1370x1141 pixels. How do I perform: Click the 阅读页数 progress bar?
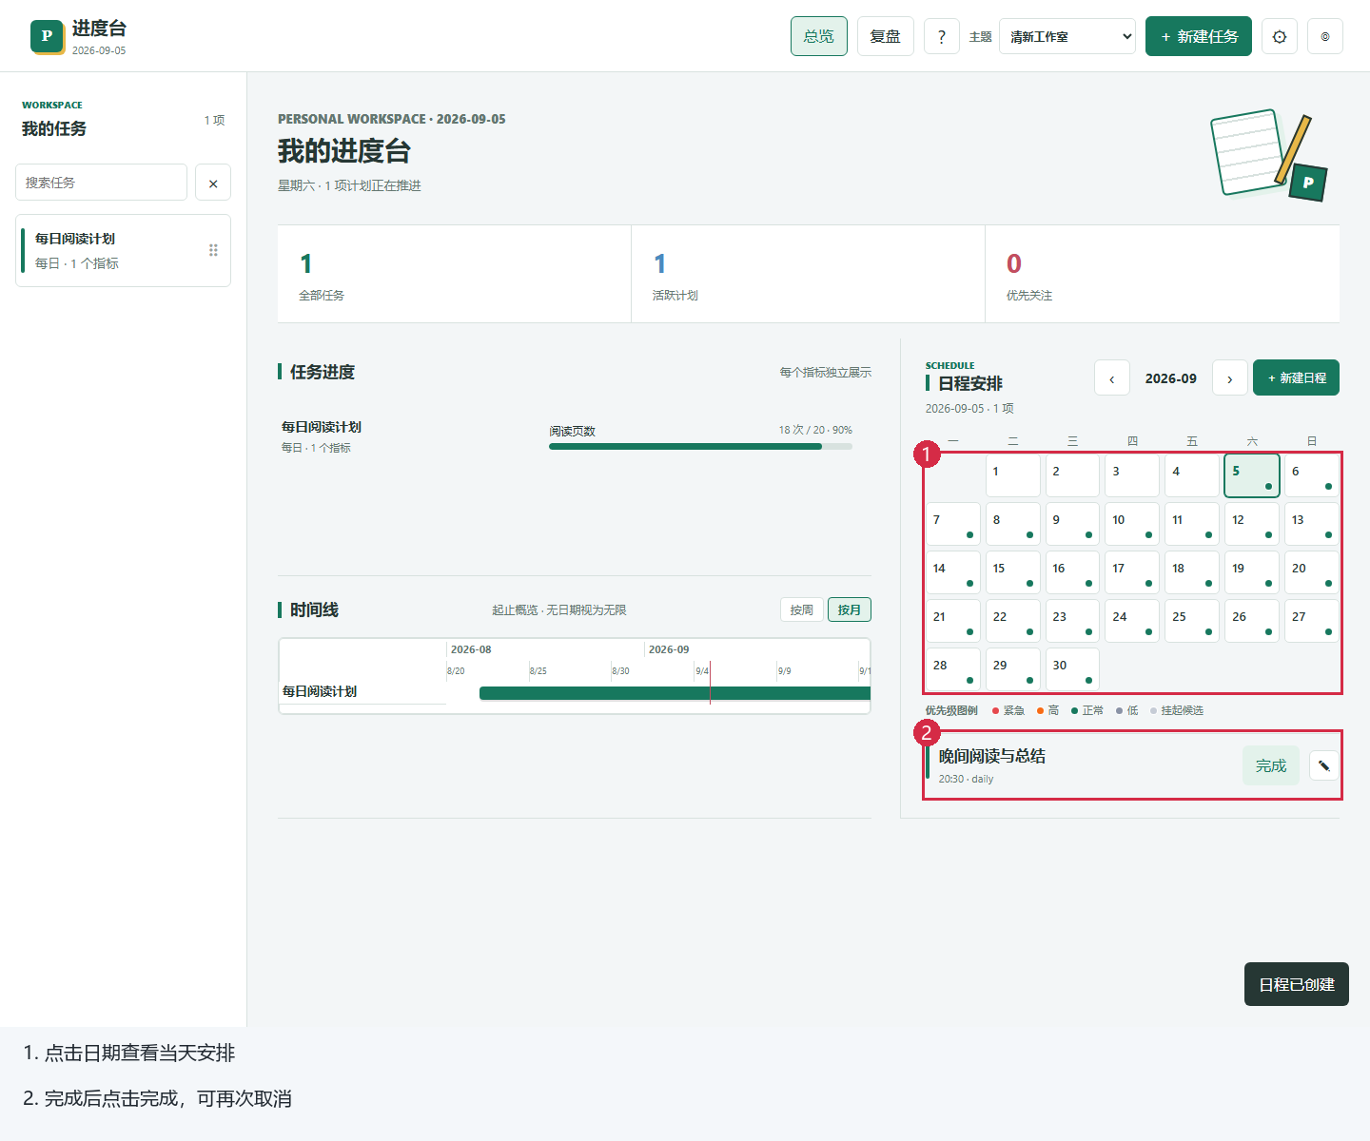[700, 446]
